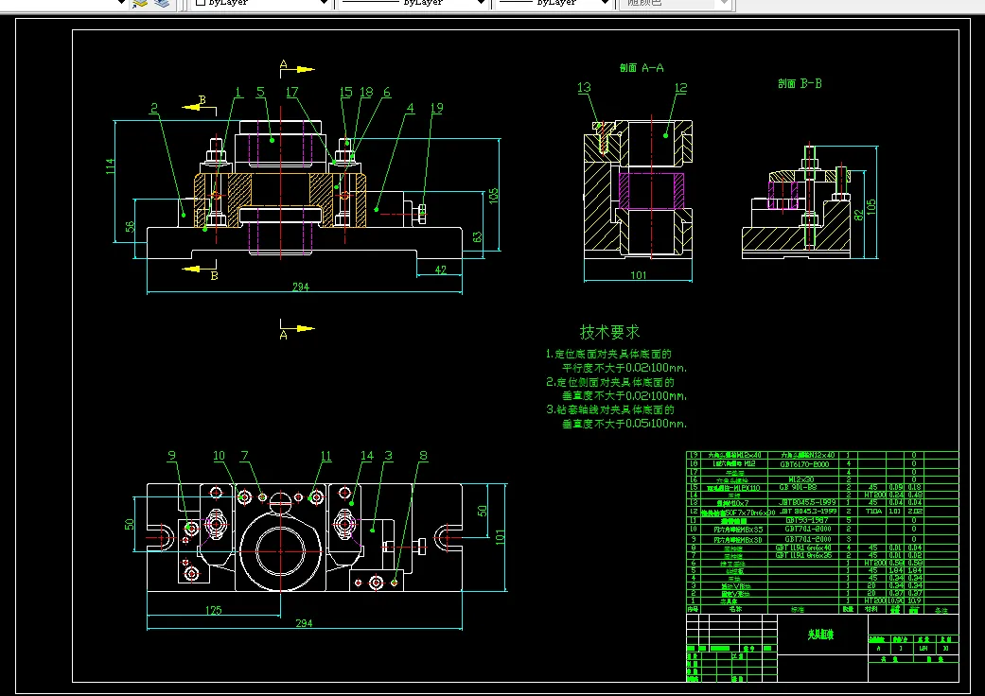The width and height of the screenshot is (985, 696).
Task: Select balloon number "6" in front view
Action: coord(387,93)
